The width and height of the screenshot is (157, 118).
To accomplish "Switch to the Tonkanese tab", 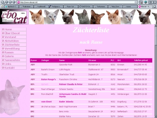I will 101,7.
